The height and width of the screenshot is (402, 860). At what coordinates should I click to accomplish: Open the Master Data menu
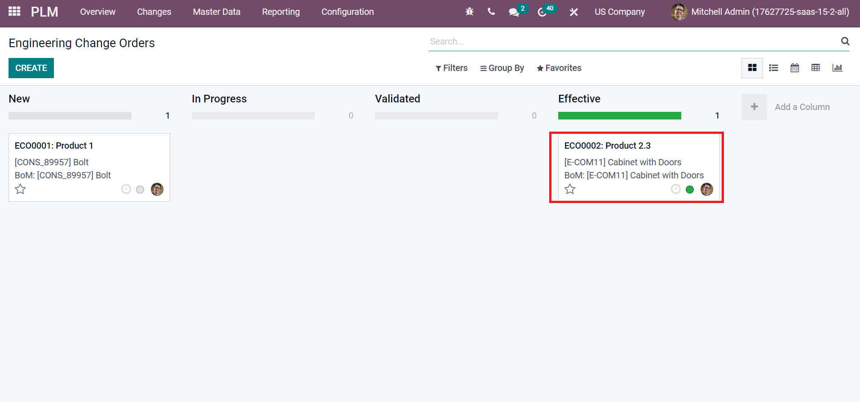coord(216,12)
